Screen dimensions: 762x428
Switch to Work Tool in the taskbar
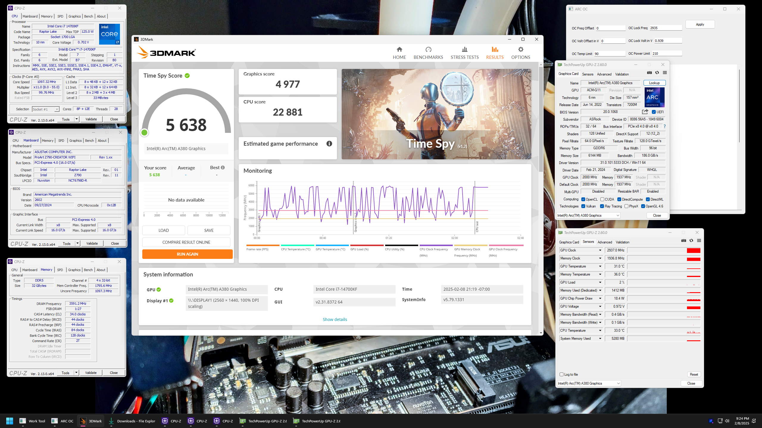pyautogui.click(x=32, y=421)
